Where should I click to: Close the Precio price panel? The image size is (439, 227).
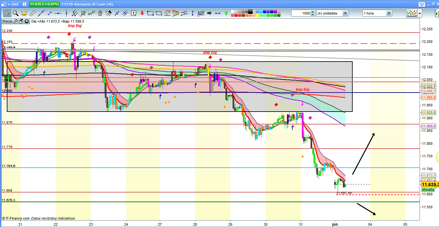pos(26,21)
